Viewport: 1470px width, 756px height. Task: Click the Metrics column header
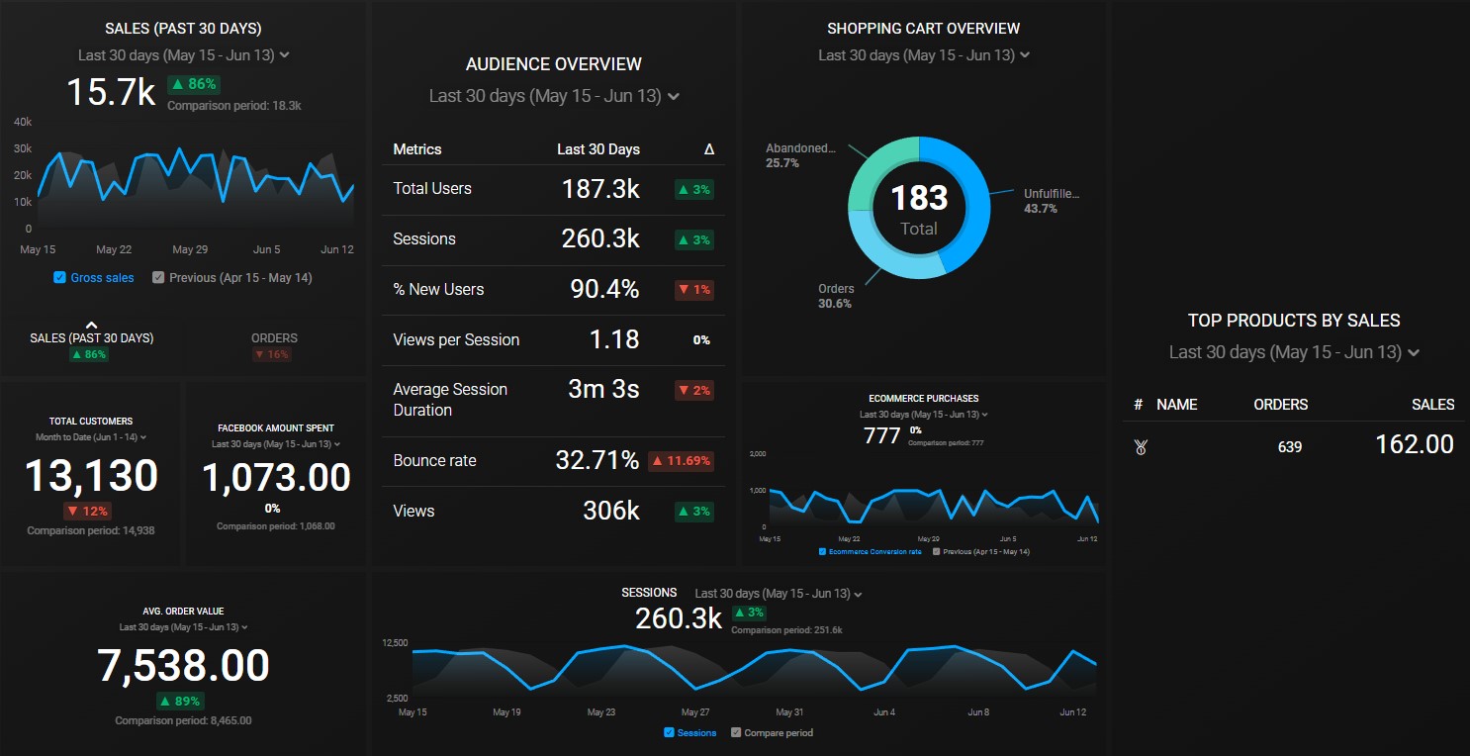pyautogui.click(x=417, y=149)
